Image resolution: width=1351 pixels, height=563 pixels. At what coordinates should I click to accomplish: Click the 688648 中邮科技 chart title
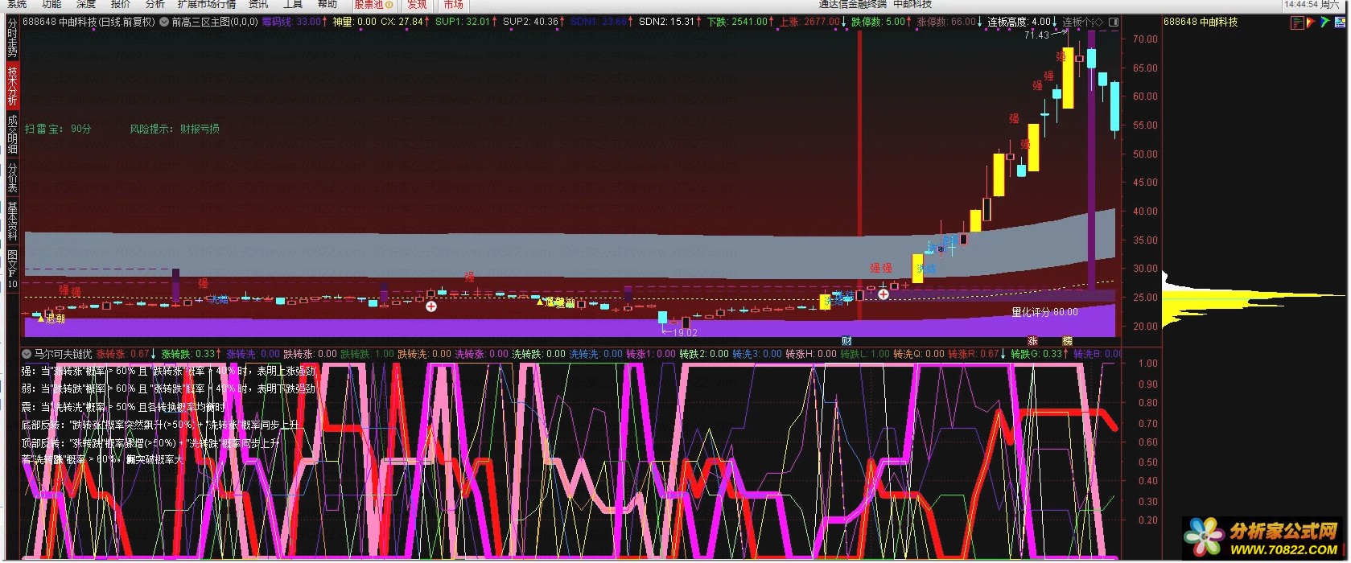(89, 22)
